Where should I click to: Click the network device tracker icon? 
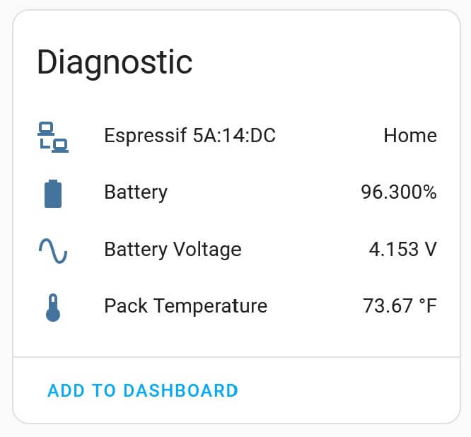click(52, 136)
